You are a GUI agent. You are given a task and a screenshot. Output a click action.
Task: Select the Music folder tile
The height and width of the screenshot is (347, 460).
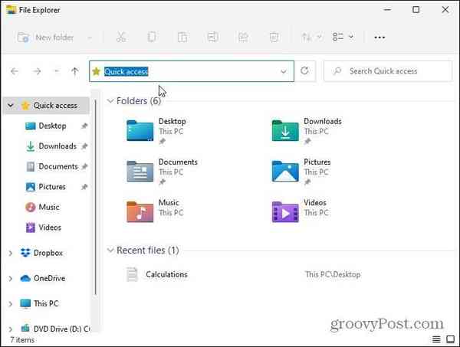156,211
